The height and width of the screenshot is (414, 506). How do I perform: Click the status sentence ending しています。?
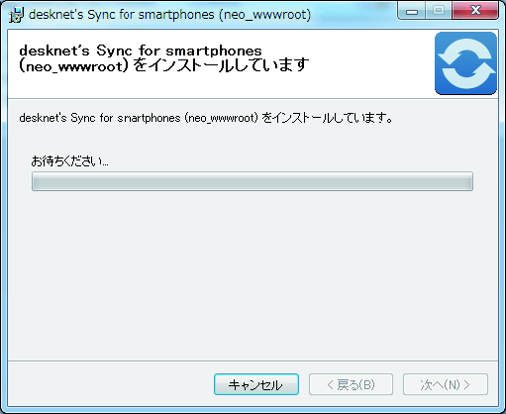tap(206, 118)
